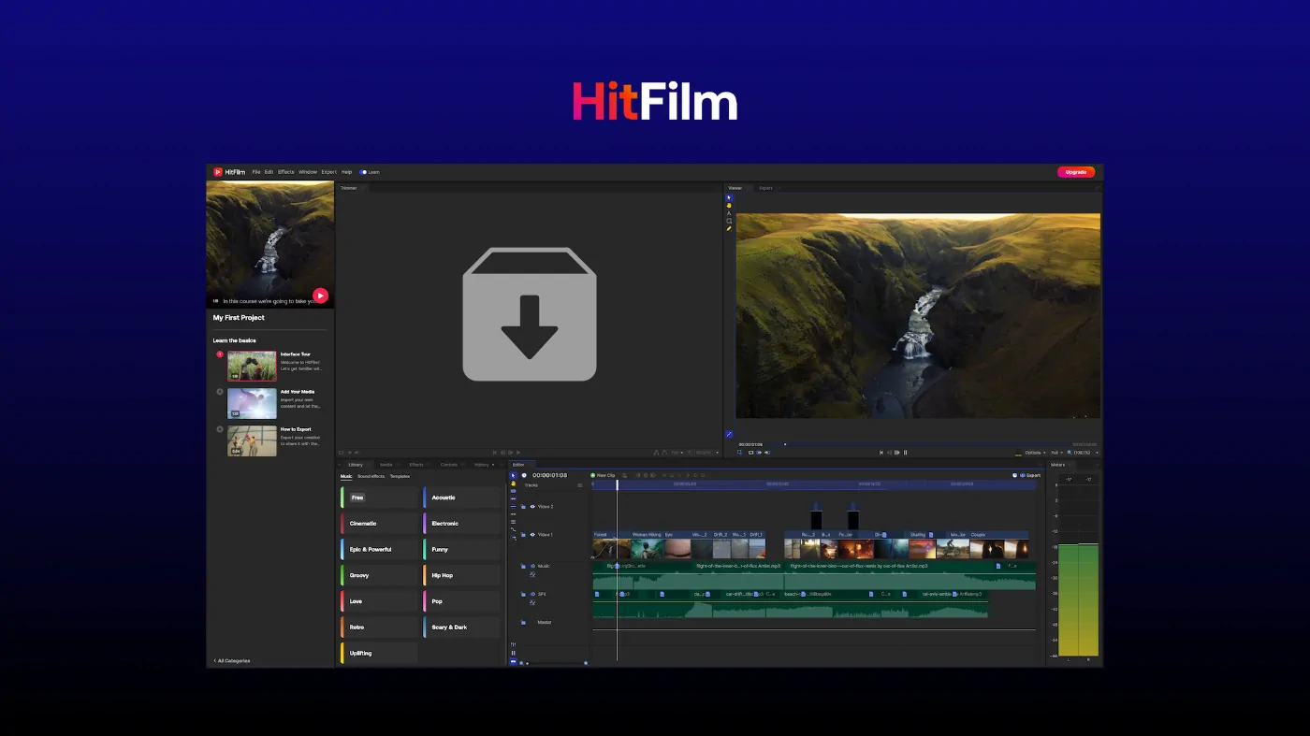Image resolution: width=1310 pixels, height=736 pixels.
Task: Pause playback in the Viewer
Action: click(x=905, y=453)
